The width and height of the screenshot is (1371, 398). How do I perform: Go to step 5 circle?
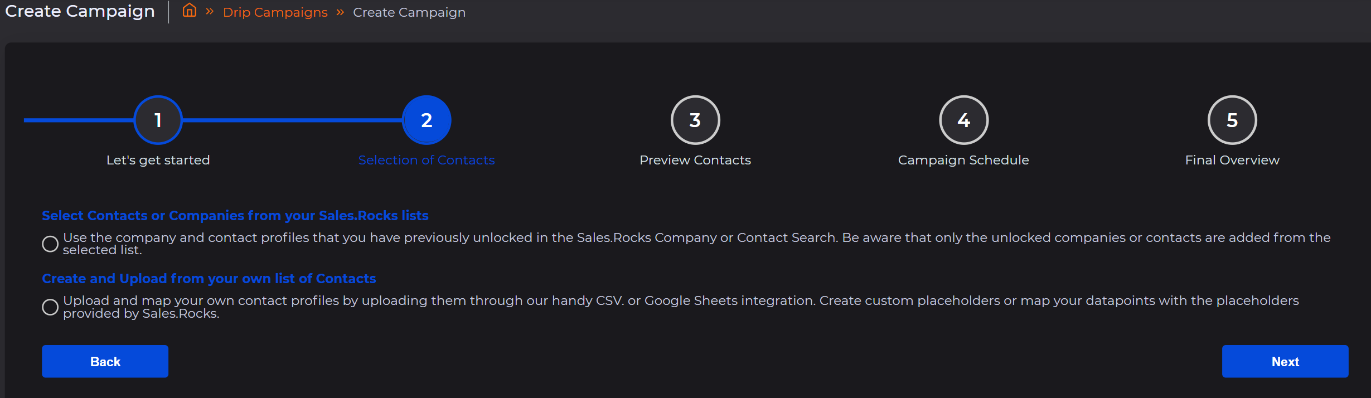coord(1232,120)
